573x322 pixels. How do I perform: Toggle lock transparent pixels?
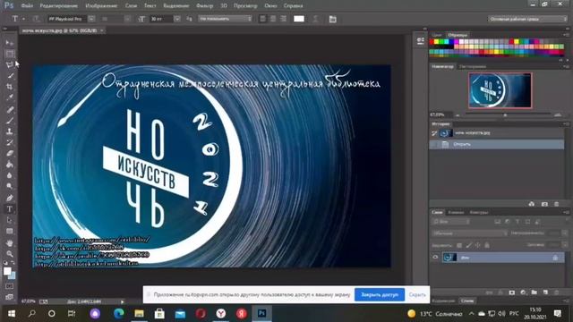click(x=459, y=245)
